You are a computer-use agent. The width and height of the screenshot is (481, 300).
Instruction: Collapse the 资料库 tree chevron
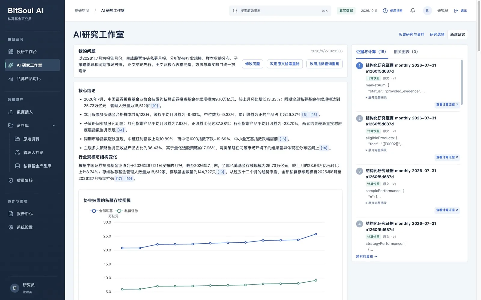54,125
